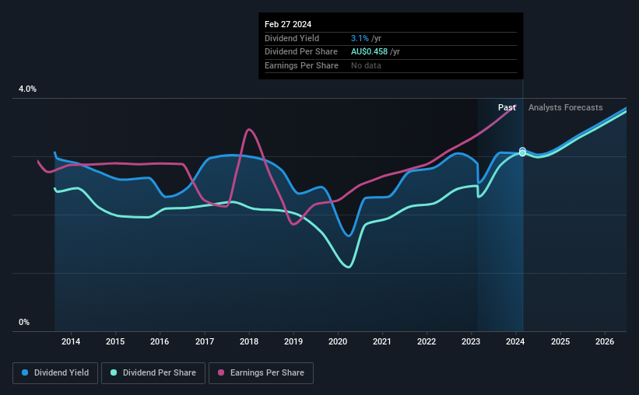Click the blue Dividend Yield legend dot

[x=25, y=372]
